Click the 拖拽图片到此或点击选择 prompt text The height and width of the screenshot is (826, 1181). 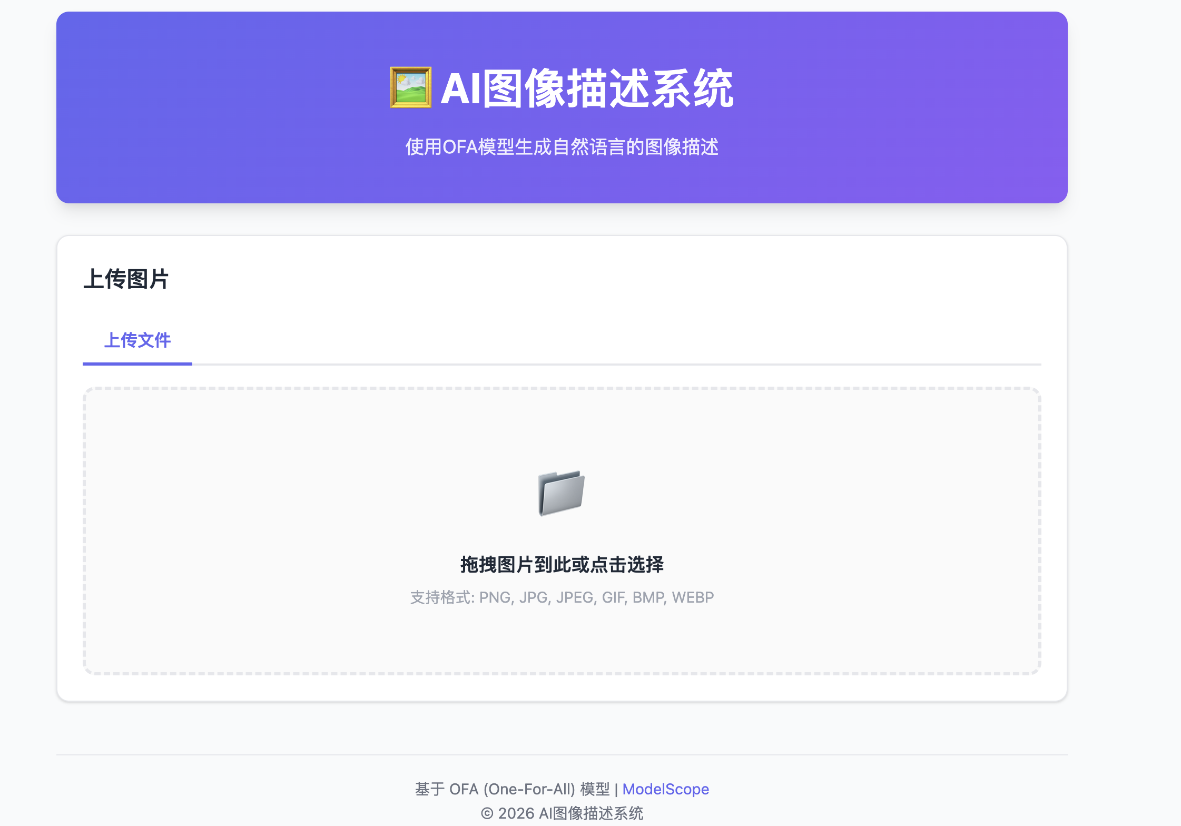(562, 564)
